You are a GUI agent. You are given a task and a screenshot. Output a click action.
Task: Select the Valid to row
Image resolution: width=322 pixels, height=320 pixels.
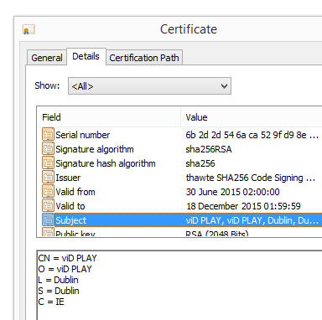179,206
